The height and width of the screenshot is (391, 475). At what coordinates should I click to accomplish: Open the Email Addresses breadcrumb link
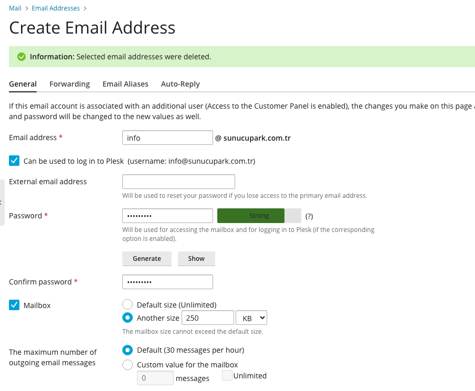[56, 8]
